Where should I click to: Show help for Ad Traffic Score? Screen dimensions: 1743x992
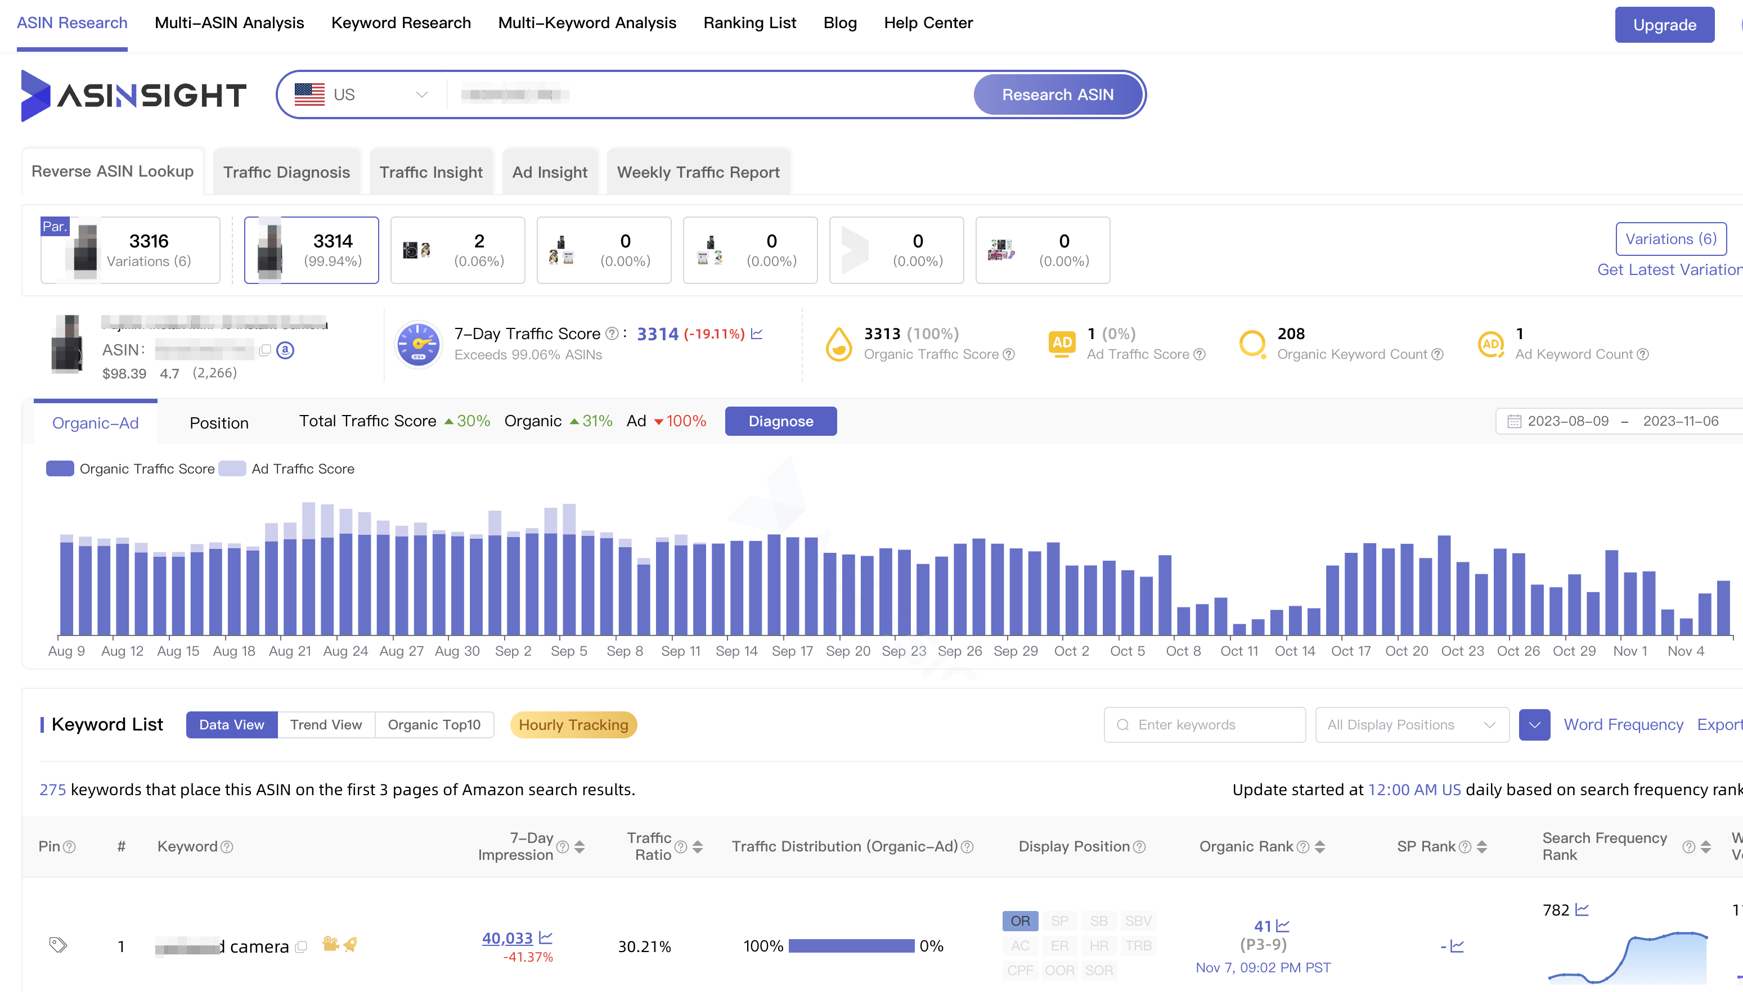[x=1200, y=354]
